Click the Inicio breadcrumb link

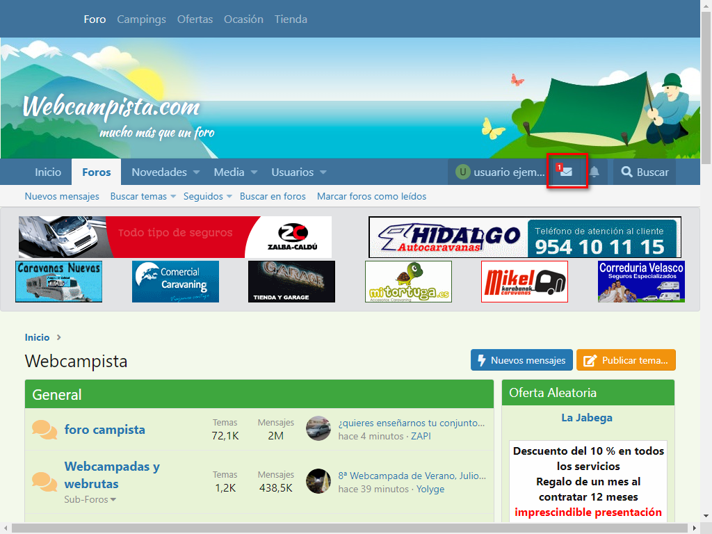click(38, 337)
